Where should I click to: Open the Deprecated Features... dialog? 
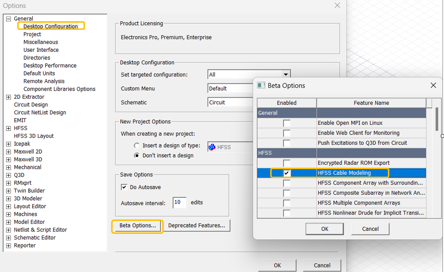coord(196,226)
